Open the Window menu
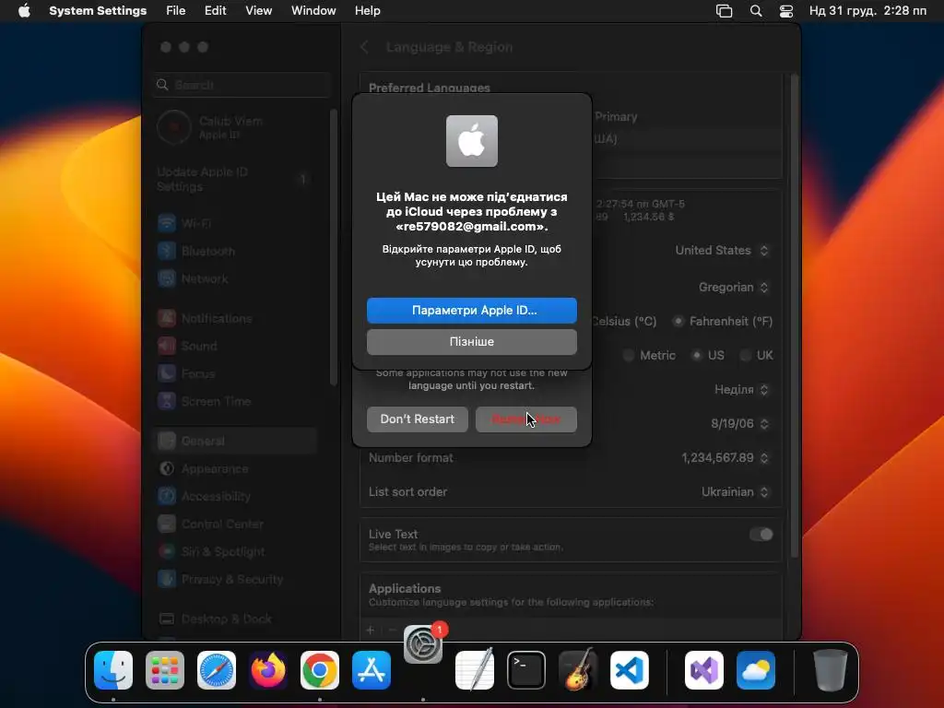The height and width of the screenshot is (708, 944). coord(313,11)
